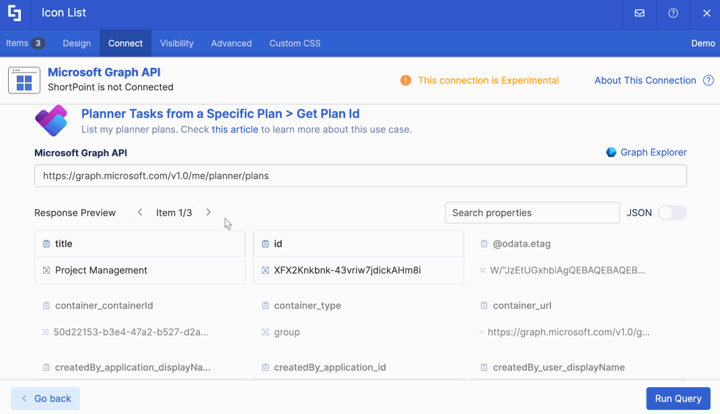This screenshot has height=414, width=720.
Task: Click the Search properties field
Action: [x=532, y=213]
